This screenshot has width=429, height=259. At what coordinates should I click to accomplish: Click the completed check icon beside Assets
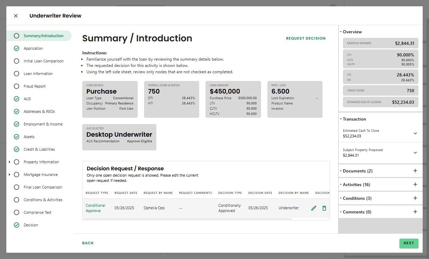(17, 137)
